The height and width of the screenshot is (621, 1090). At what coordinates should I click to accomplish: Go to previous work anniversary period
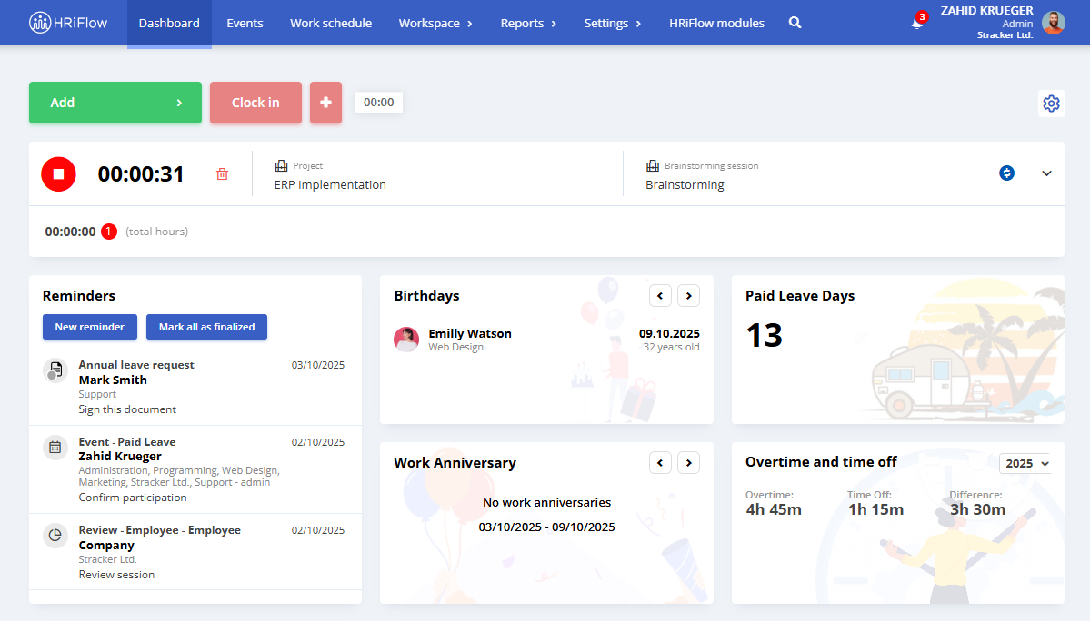[x=660, y=463]
